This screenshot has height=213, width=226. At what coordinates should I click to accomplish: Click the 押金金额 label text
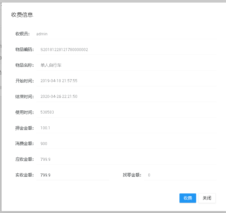pos(24,128)
